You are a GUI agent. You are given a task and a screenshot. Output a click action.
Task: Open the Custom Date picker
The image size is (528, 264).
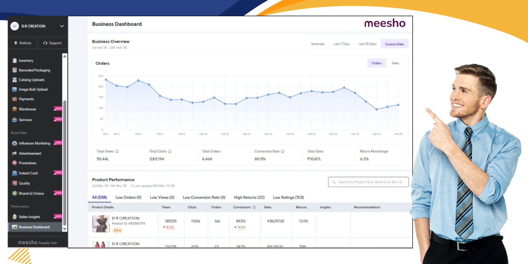[394, 44]
